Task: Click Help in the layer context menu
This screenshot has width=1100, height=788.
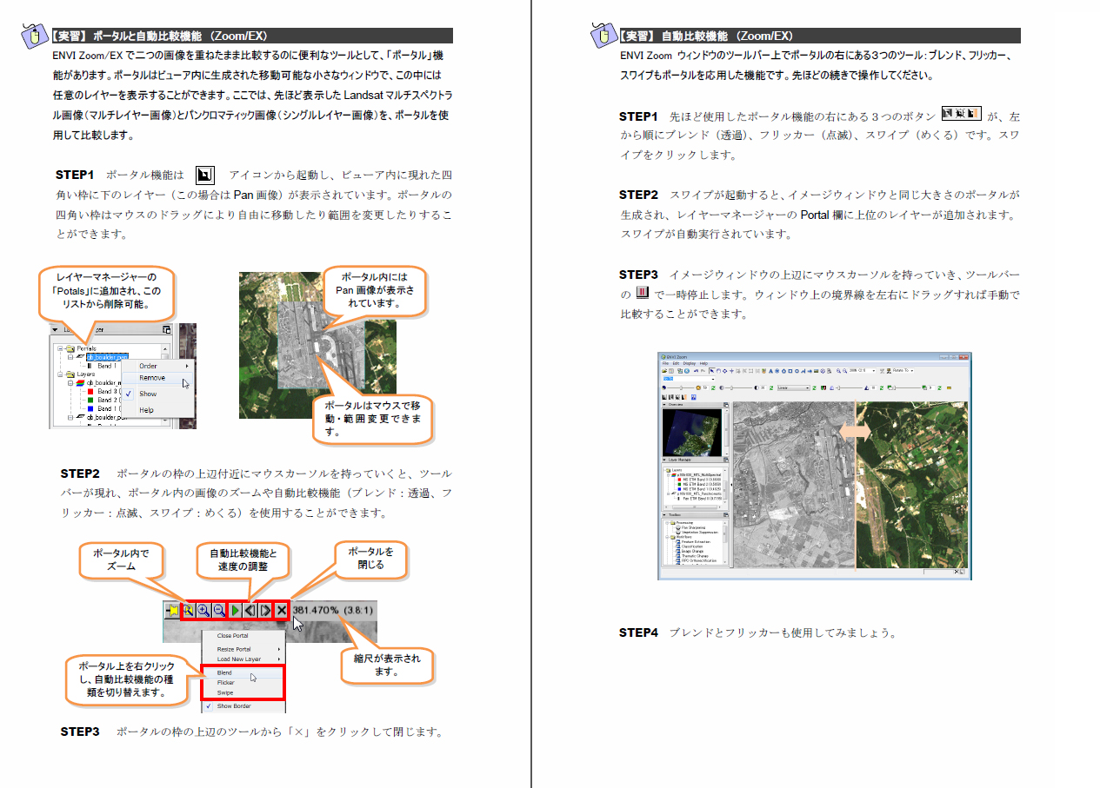Action: click(x=157, y=409)
